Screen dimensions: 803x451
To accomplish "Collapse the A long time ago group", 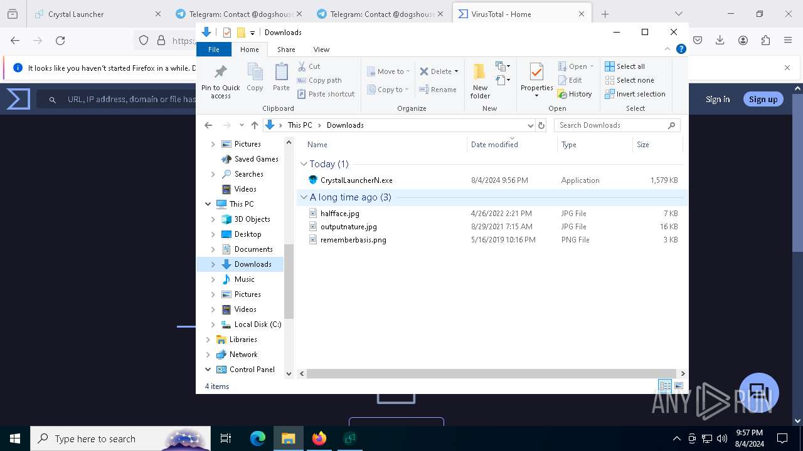I will pos(304,197).
